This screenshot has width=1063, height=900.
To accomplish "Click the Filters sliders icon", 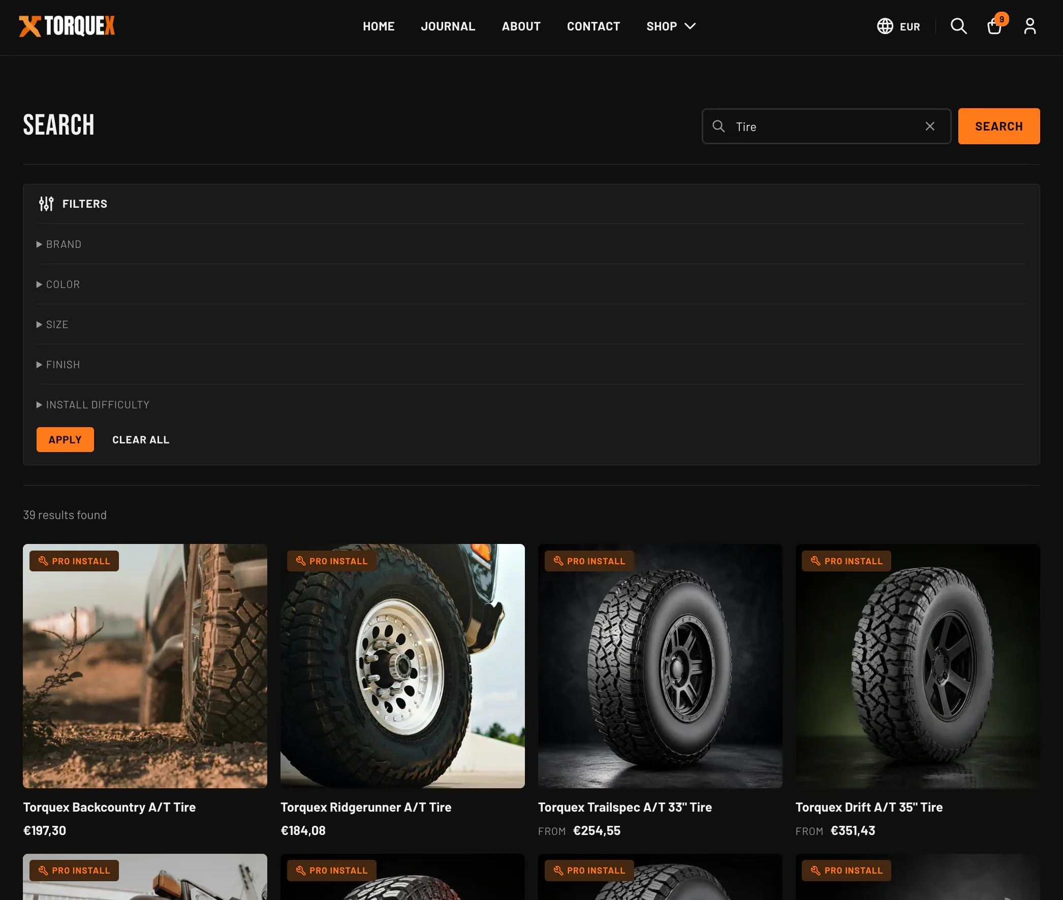I will pos(46,204).
